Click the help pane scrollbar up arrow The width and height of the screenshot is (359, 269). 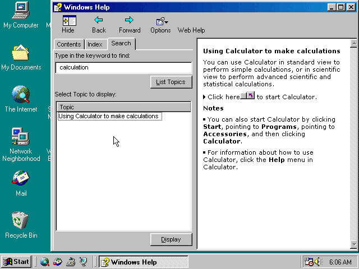(x=354, y=43)
